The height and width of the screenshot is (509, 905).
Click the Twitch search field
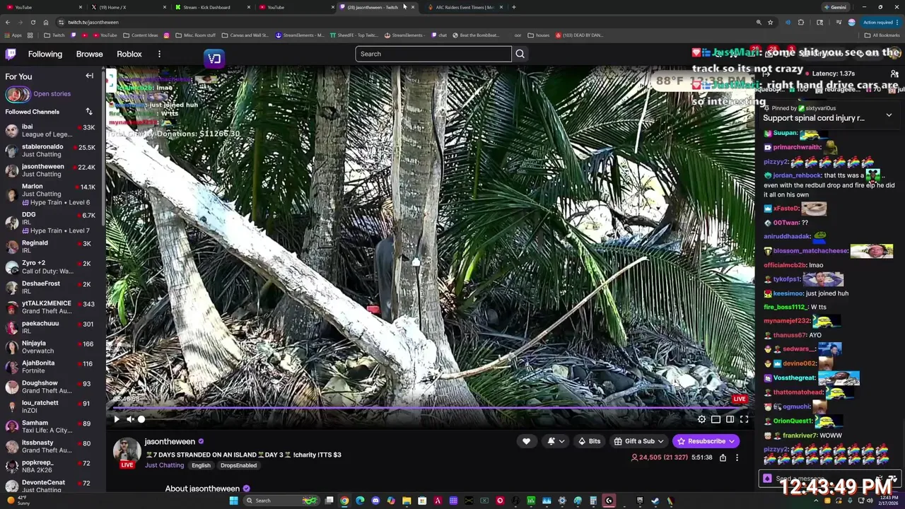[x=433, y=54]
